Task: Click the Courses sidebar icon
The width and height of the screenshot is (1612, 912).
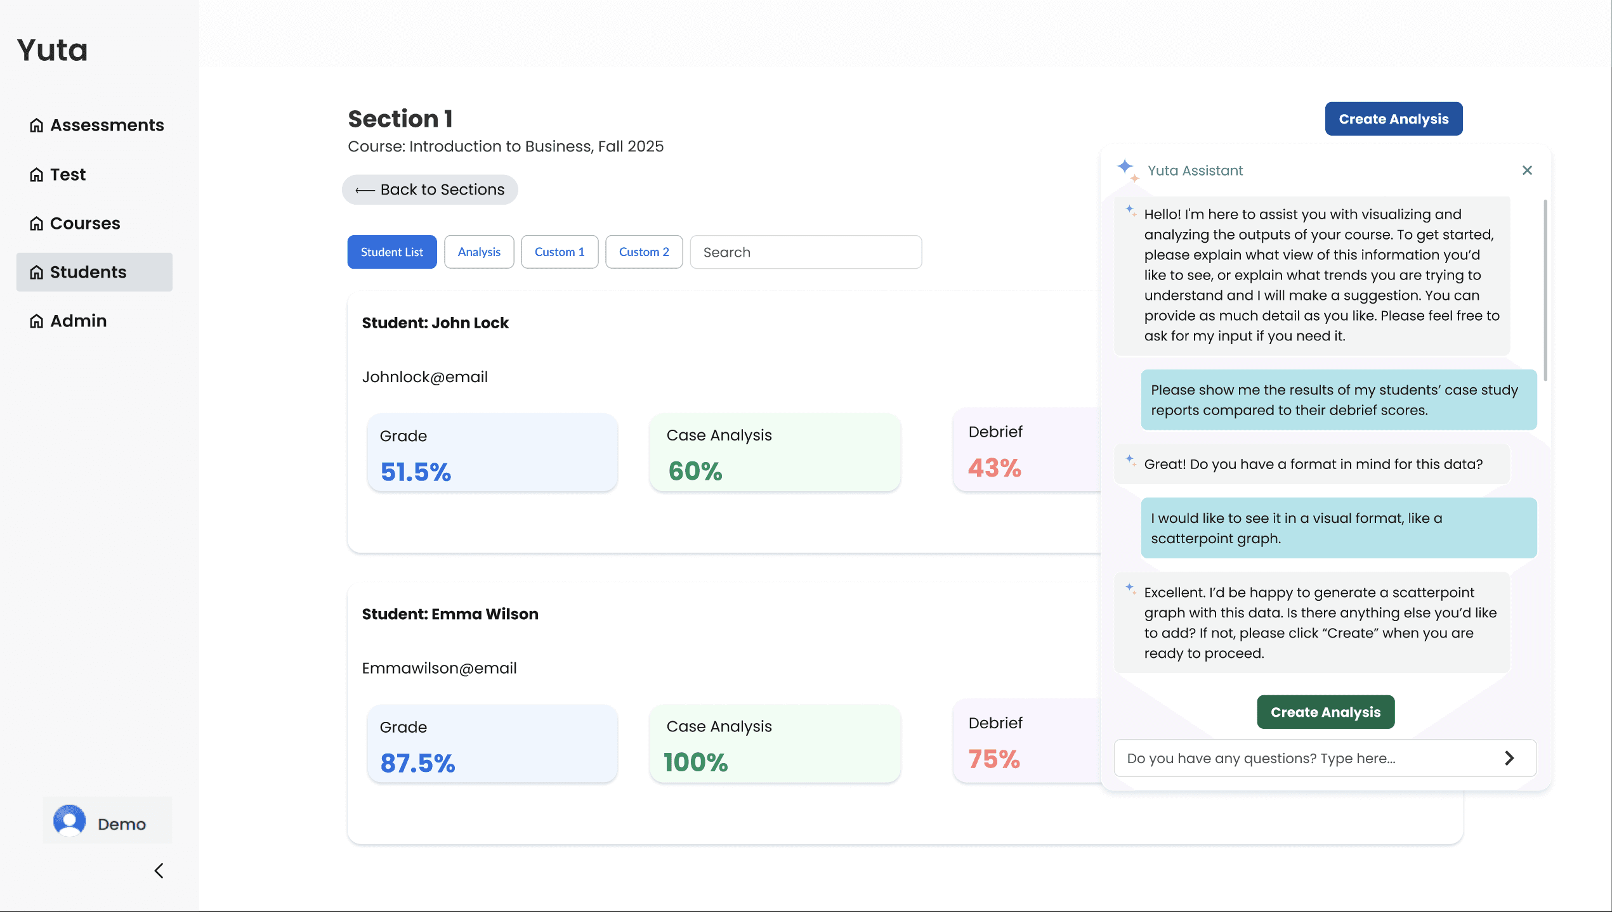Action: coord(37,224)
